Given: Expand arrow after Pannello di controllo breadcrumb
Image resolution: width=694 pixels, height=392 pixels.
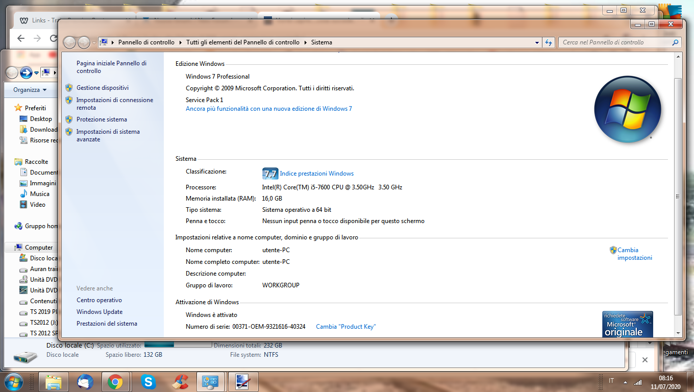Looking at the screenshot, I should [x=180, y=42].
